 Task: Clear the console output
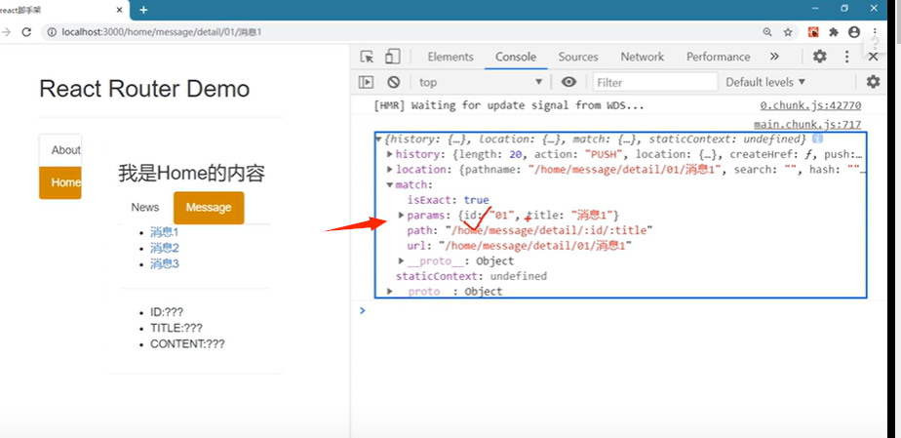[x=393, y=82]
